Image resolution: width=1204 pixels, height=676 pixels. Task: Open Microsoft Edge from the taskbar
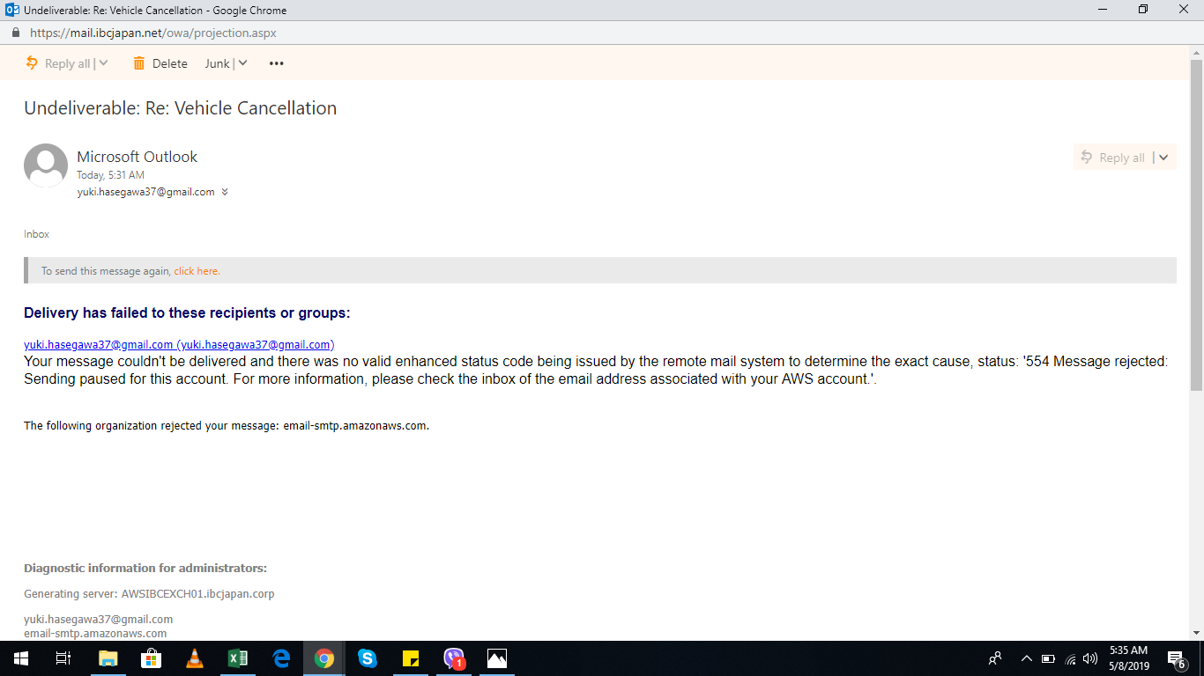click(281, 658)
